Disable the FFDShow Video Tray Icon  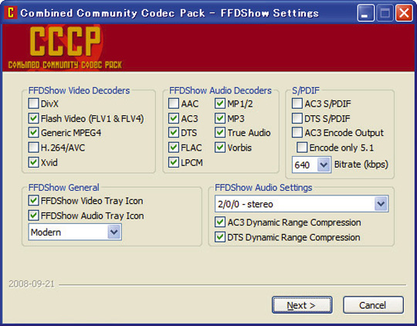pos(33,200)
